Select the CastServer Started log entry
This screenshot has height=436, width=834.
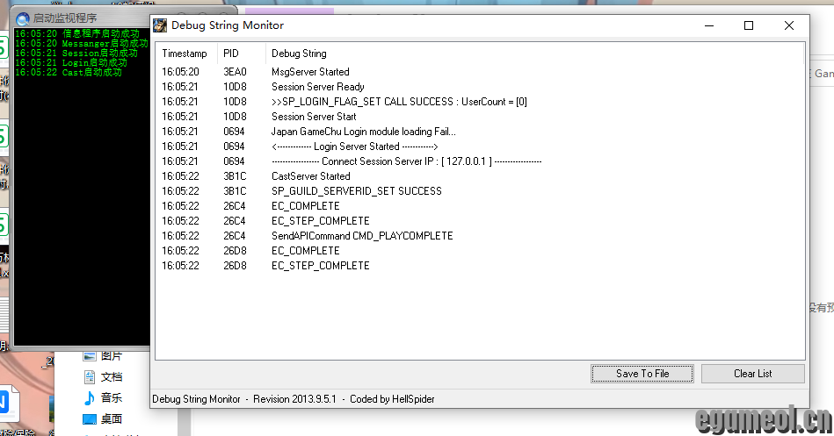pyautogui.click(x=310, y=176)
